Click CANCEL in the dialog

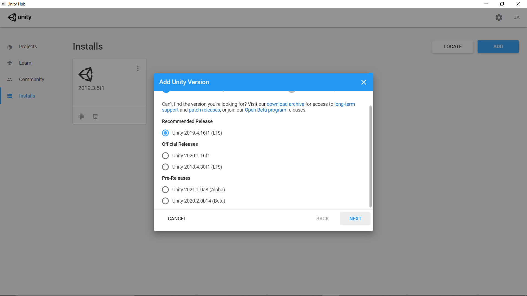click(x=177, y=219)
